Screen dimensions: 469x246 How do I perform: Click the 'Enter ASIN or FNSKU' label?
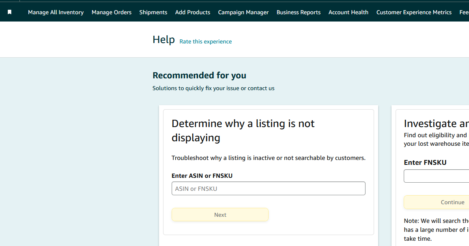point(202,176)
